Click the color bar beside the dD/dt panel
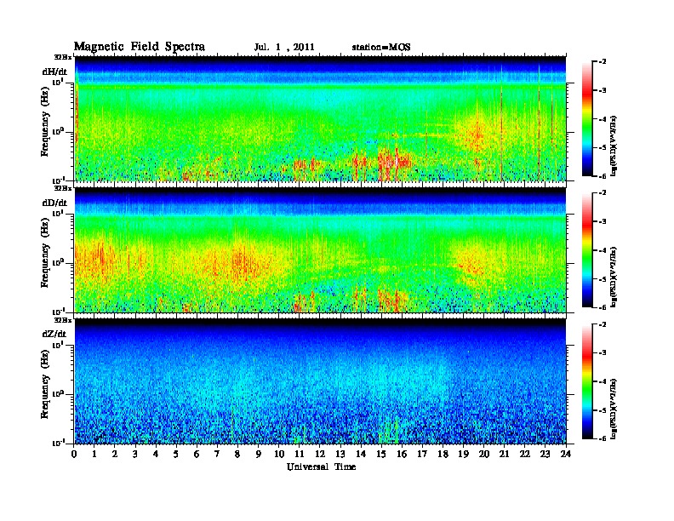This screenshot has height=521, width=674. [587, 250]
